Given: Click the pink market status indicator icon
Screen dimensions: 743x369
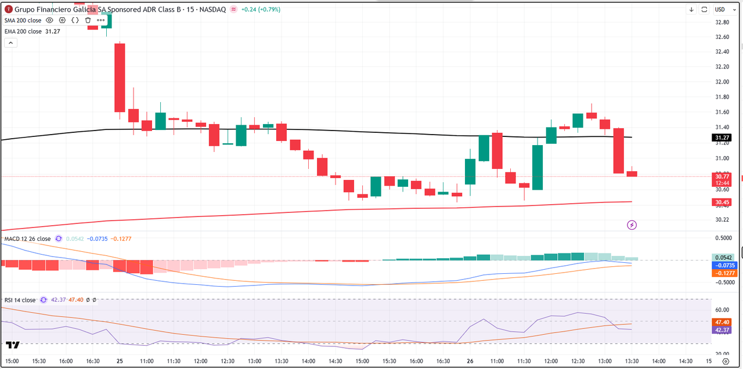Looking at the screenshot, I should tap(234, 9).
